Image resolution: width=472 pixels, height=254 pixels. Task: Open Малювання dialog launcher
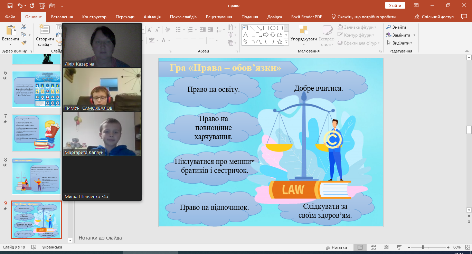tap(381, 51)
